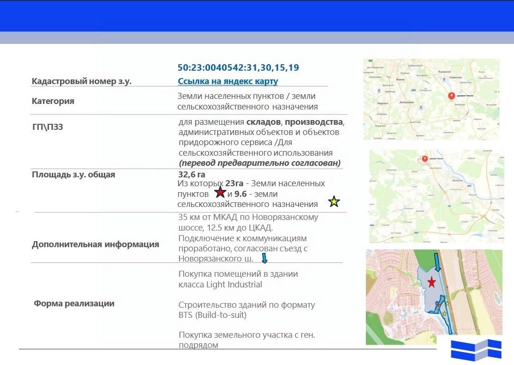Click the blue header banner
514x365 pixels.
click(257, 16)
